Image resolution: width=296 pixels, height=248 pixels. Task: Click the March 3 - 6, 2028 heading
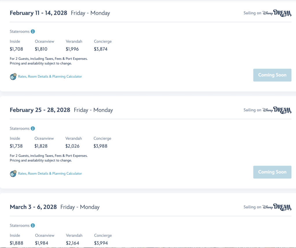(x=33, y=207)
